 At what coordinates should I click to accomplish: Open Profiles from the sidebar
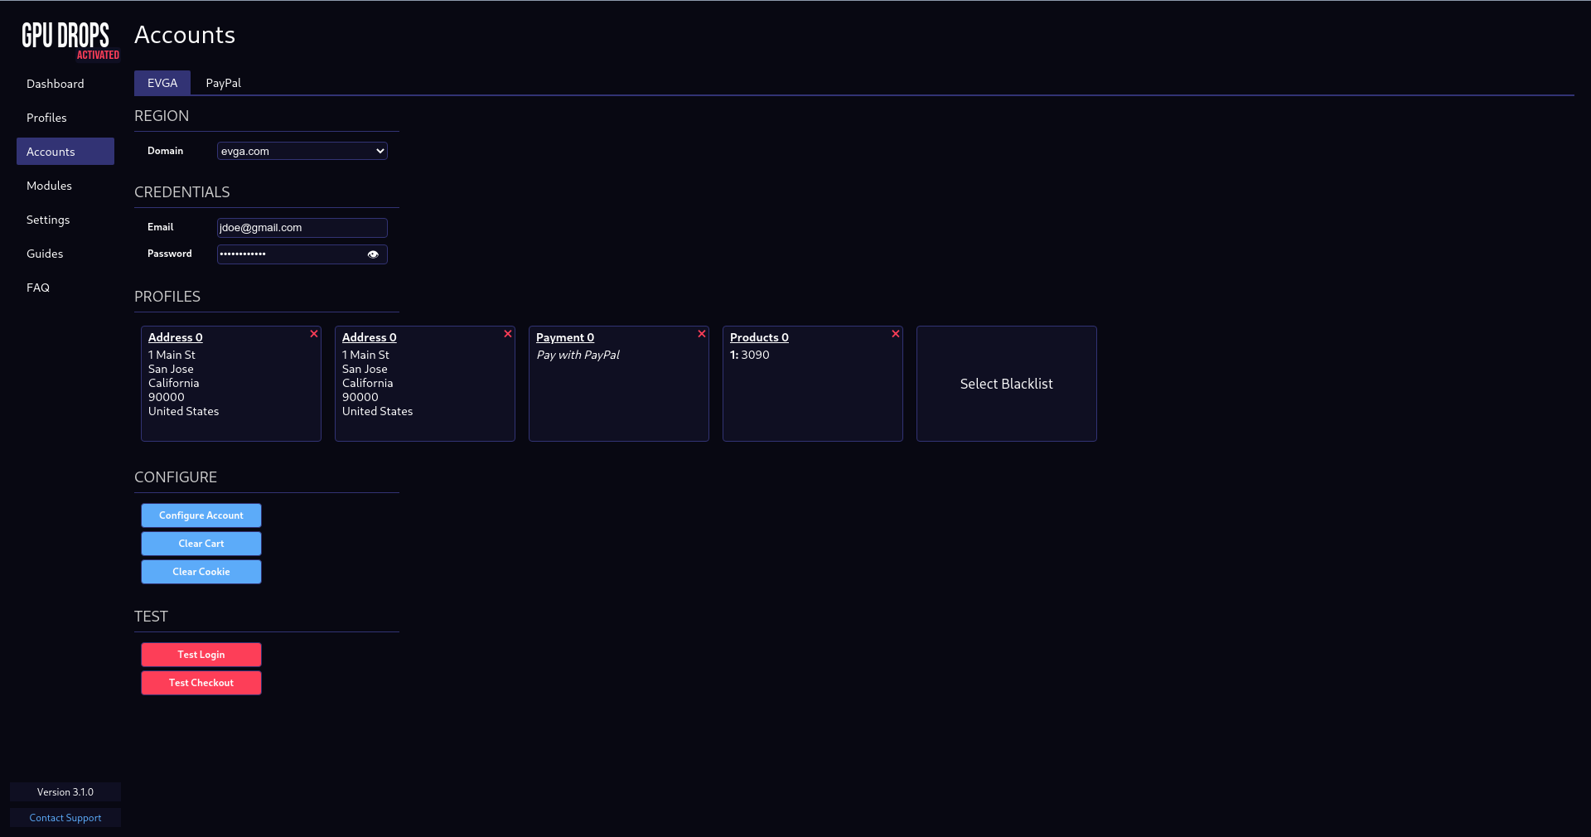(x=65, y=118)
